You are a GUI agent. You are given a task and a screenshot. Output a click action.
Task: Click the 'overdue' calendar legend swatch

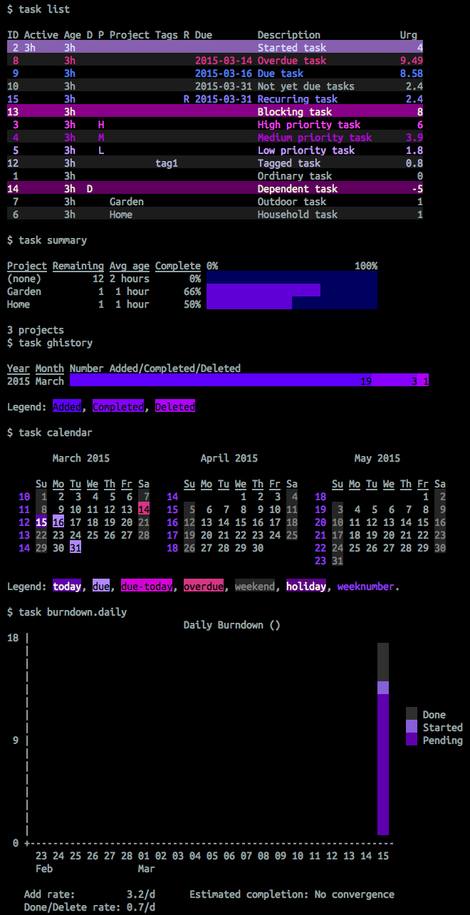[204, 586]
